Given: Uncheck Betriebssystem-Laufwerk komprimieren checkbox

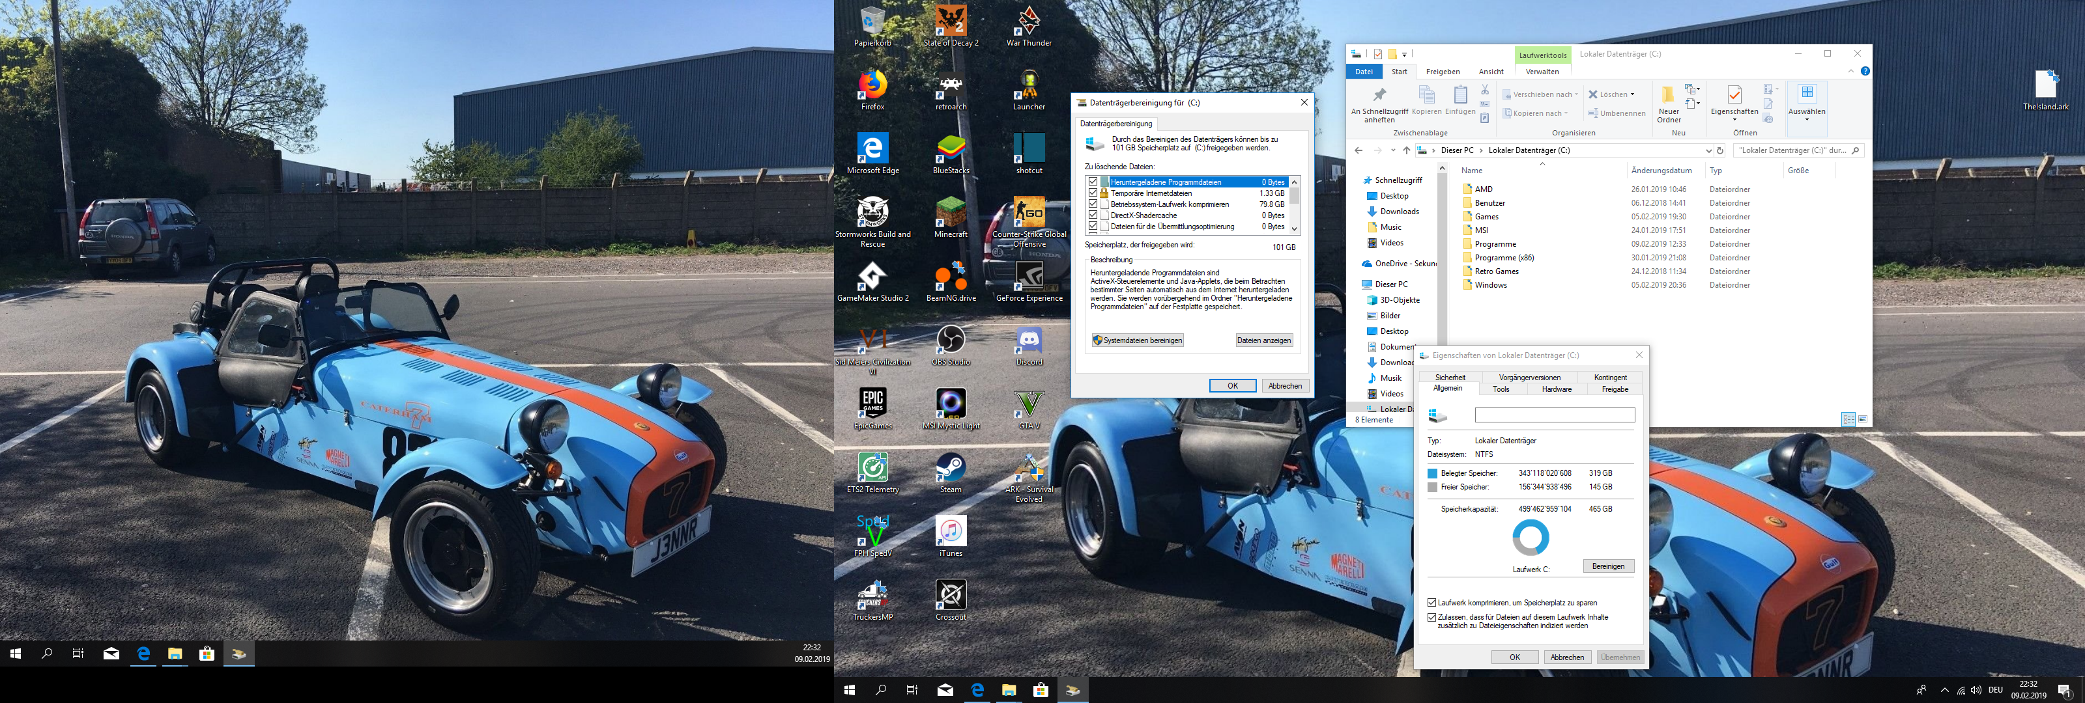Looking at the screenshot, I should click(1093, 204).
